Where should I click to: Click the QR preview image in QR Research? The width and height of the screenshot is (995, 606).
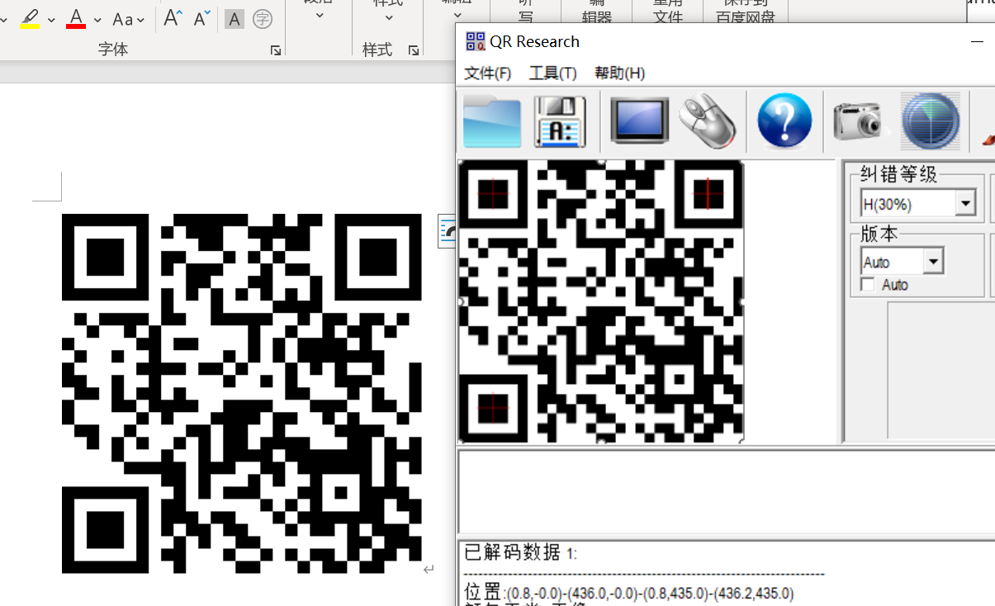pyautogui.click(x=601, y=301)
